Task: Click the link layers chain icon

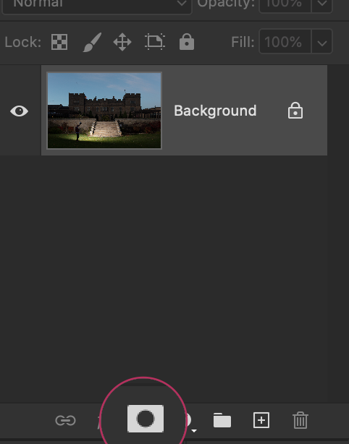Action: pyautogui.click(x=65, y=420)
